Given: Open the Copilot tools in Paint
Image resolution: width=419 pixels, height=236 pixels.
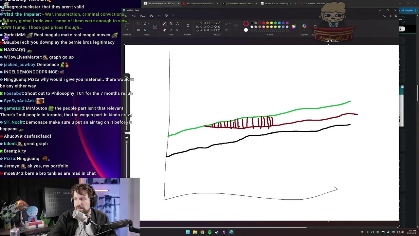Looking at the screenshot, I should click(x=304, y=26).
